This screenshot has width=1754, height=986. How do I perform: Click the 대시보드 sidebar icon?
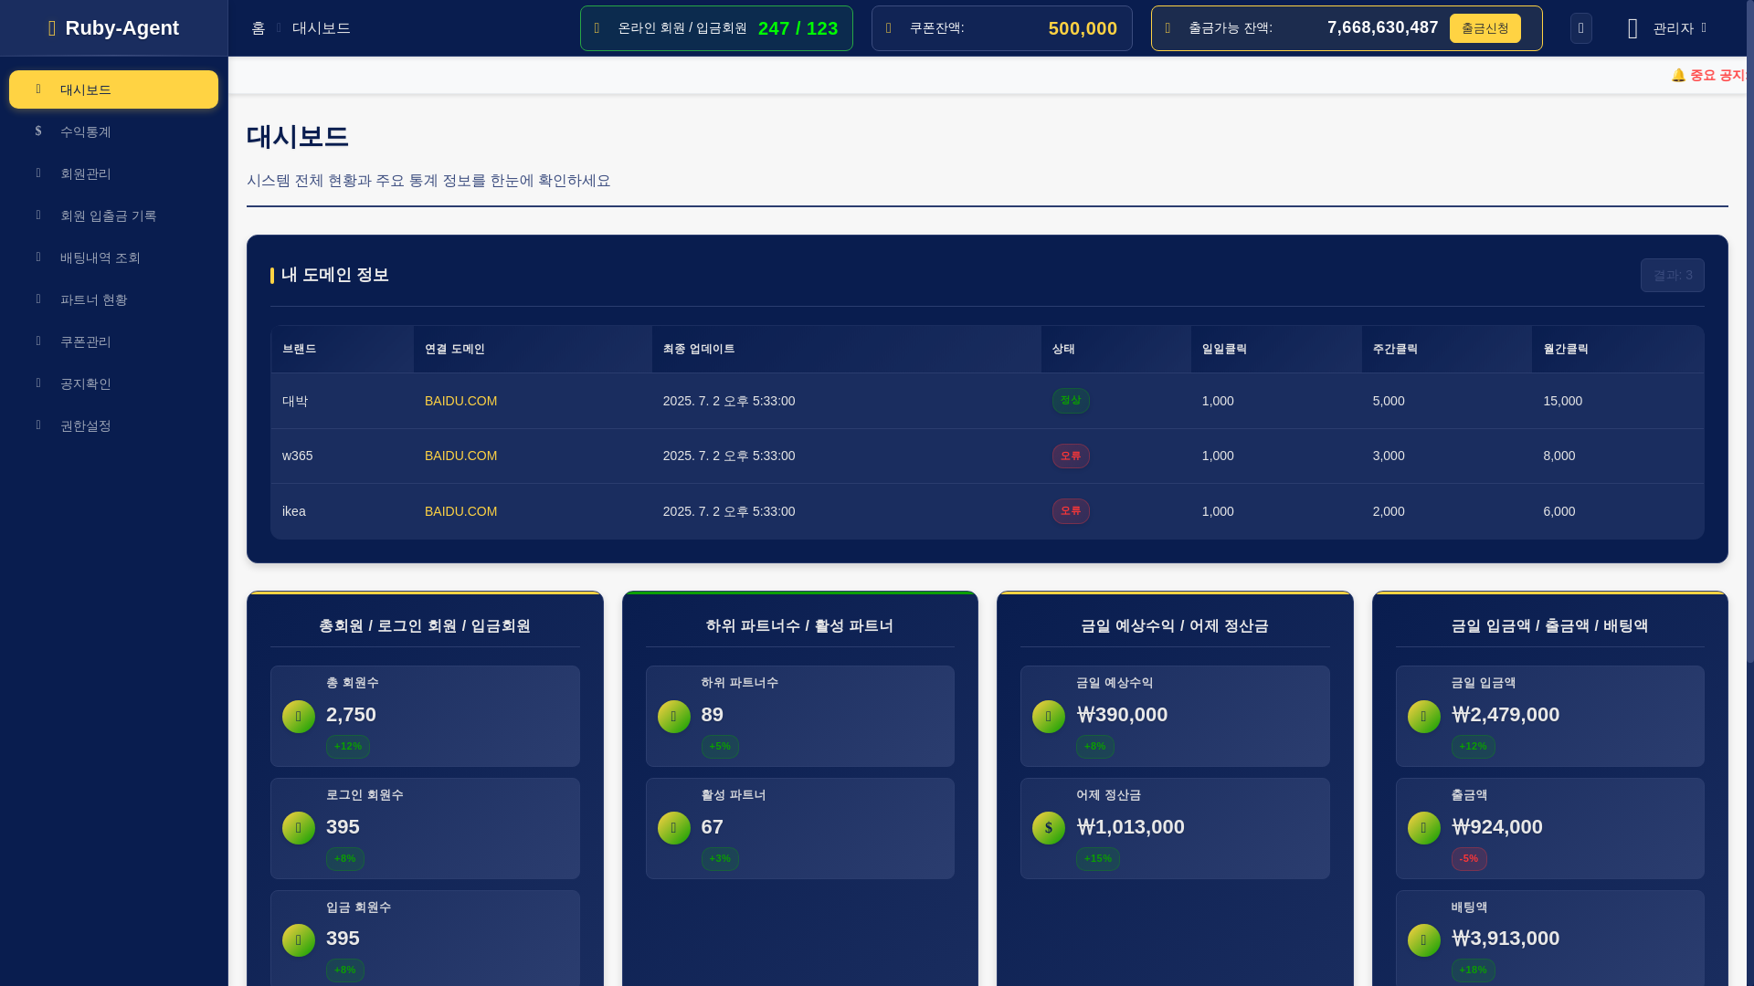point(38,89)
